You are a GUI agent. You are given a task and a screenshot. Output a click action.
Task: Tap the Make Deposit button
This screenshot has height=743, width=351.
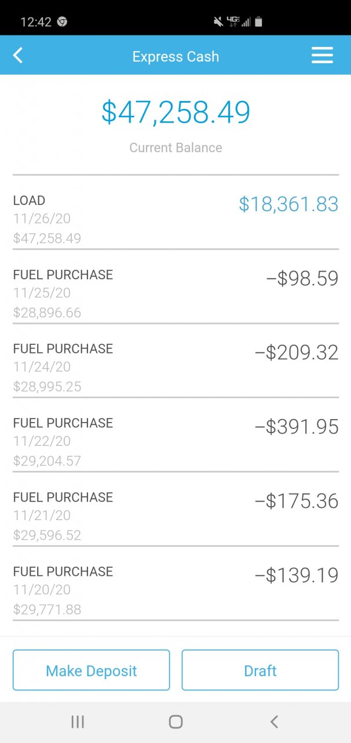pyautogui.click(x=92, y=670)
